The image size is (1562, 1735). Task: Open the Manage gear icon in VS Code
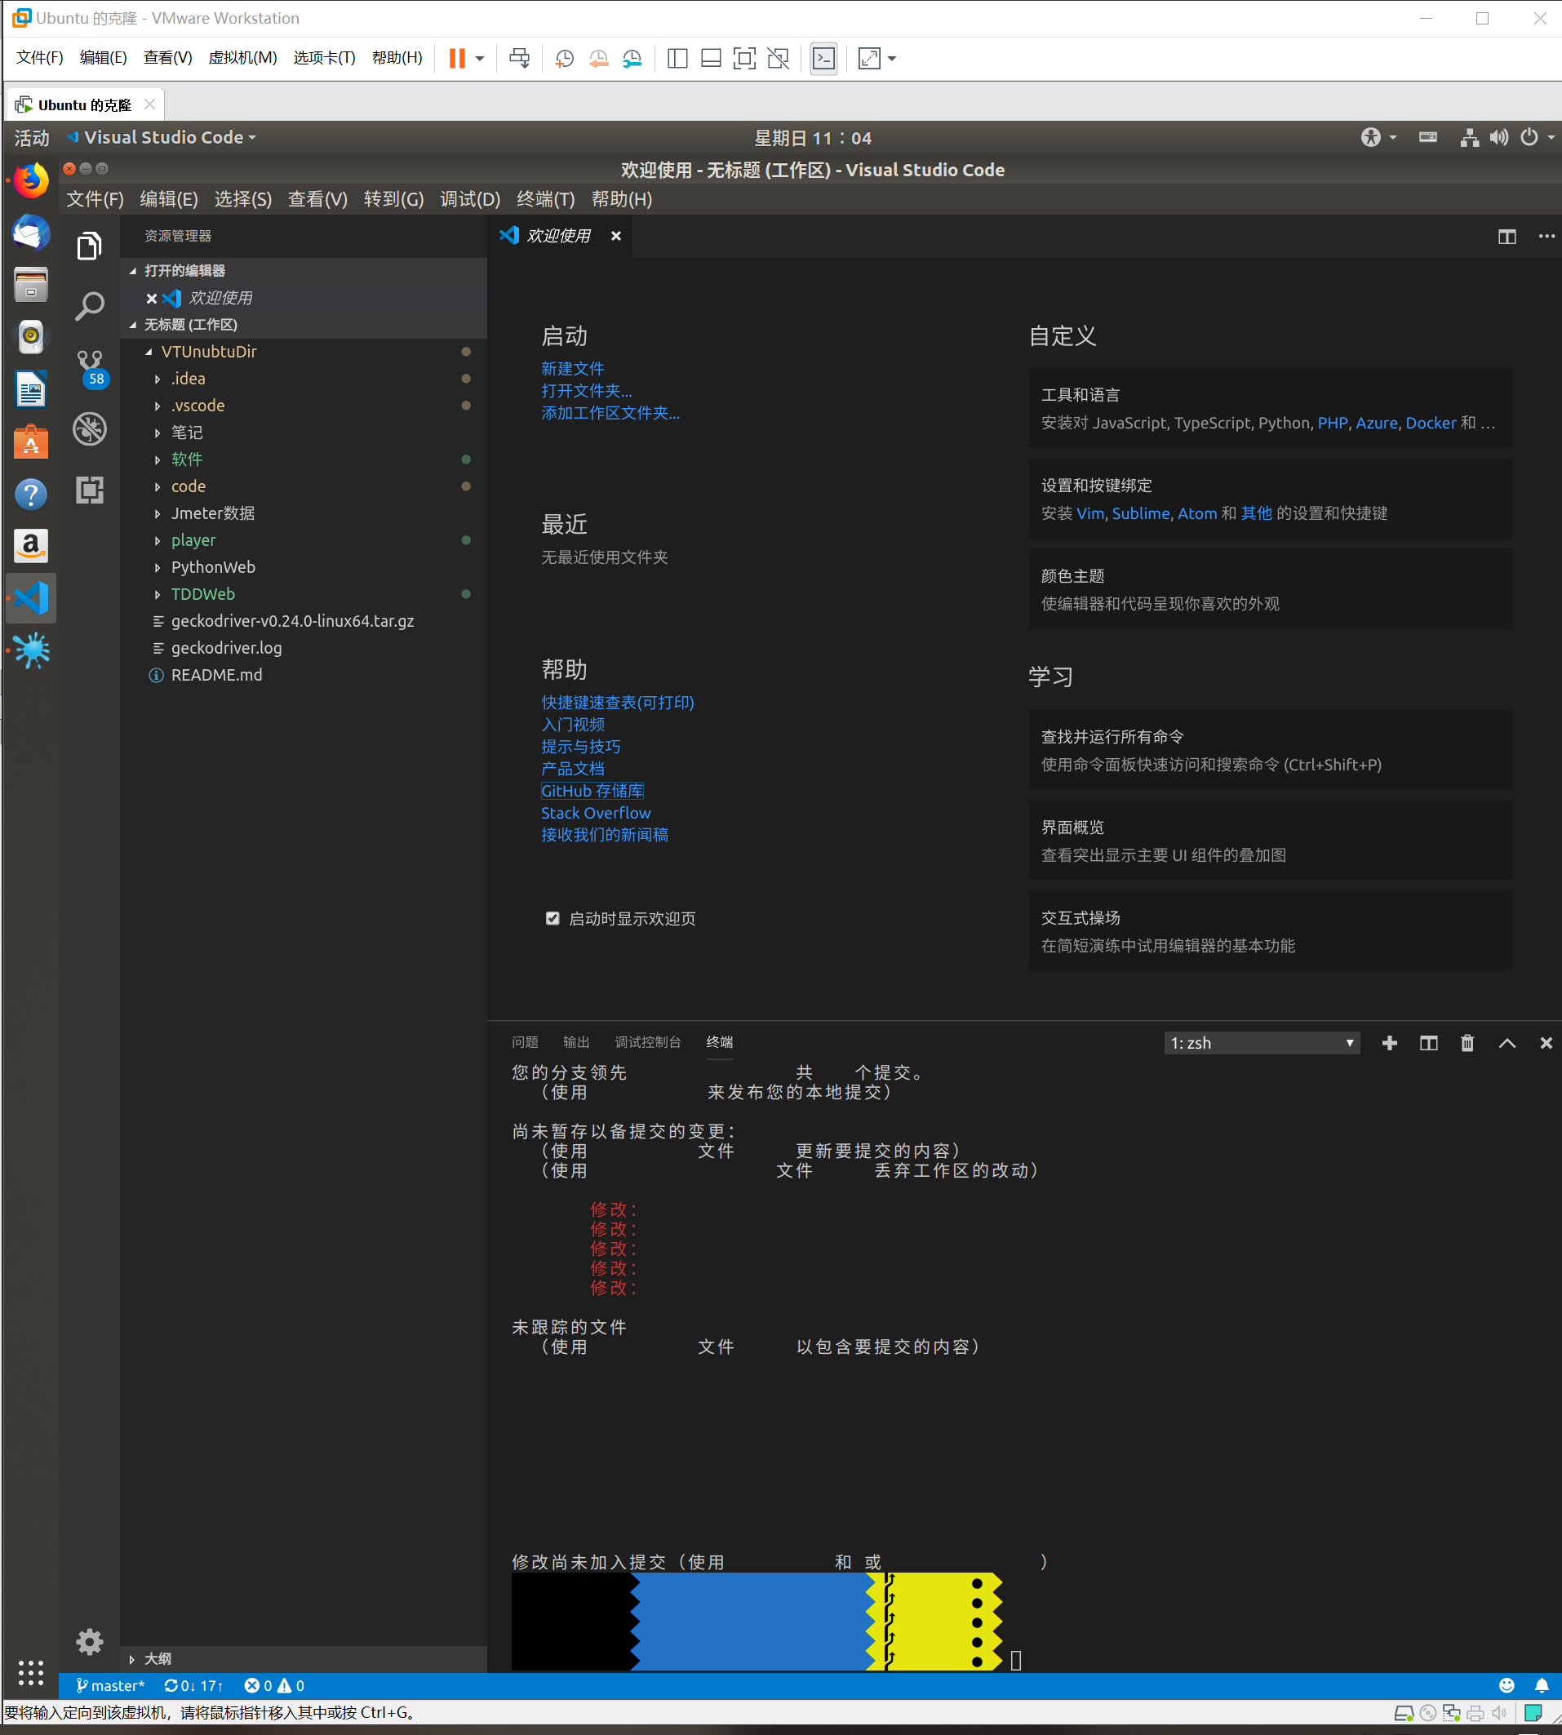89,1641
